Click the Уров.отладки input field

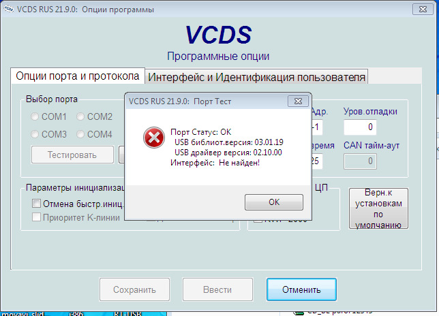(360, 127)
